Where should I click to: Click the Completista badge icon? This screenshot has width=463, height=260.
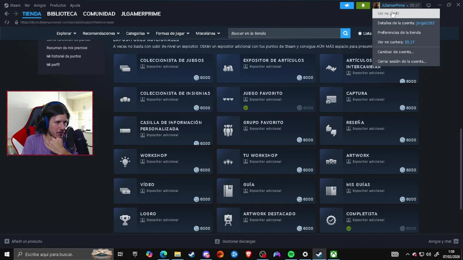click(331, 220)
